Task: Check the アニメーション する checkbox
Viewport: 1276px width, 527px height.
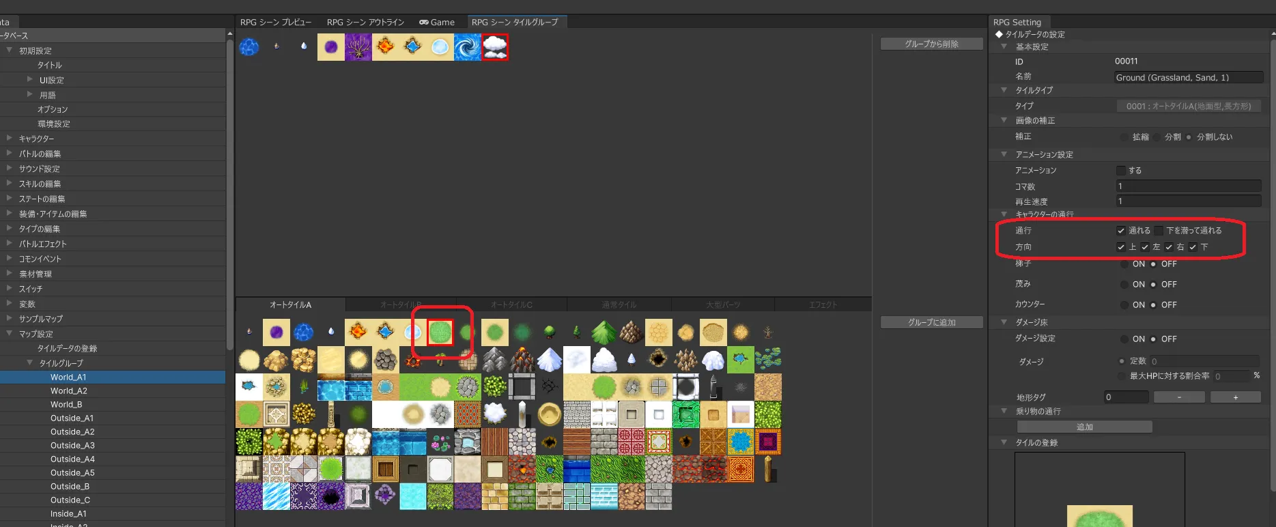Action: click(x=1120, y=171)
